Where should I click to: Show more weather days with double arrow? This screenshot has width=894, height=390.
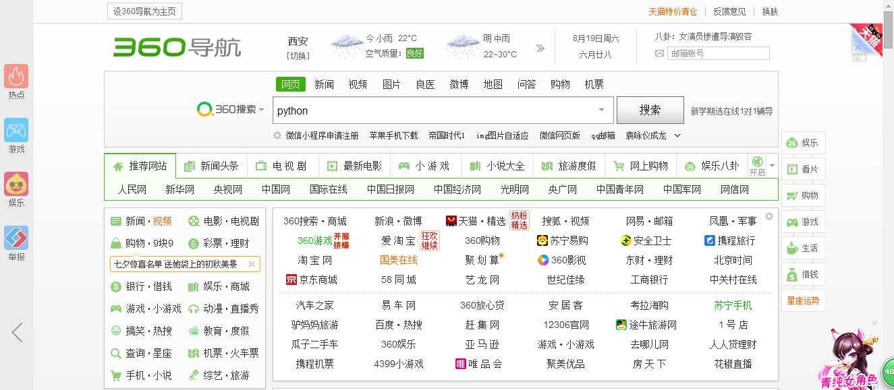pyautogui.click(x=540, y=48)
